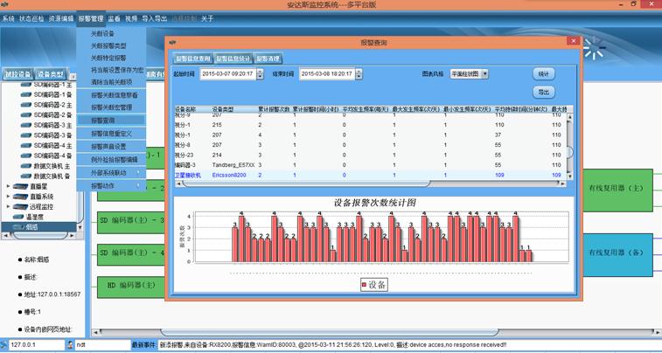Expand the 直播星 tree node
662x353 pixels.
point(8,186)
